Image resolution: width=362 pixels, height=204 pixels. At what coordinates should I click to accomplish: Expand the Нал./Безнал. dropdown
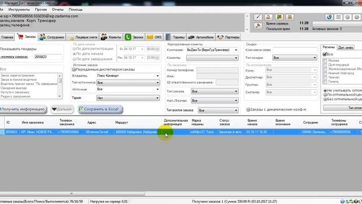click(236, 101)
